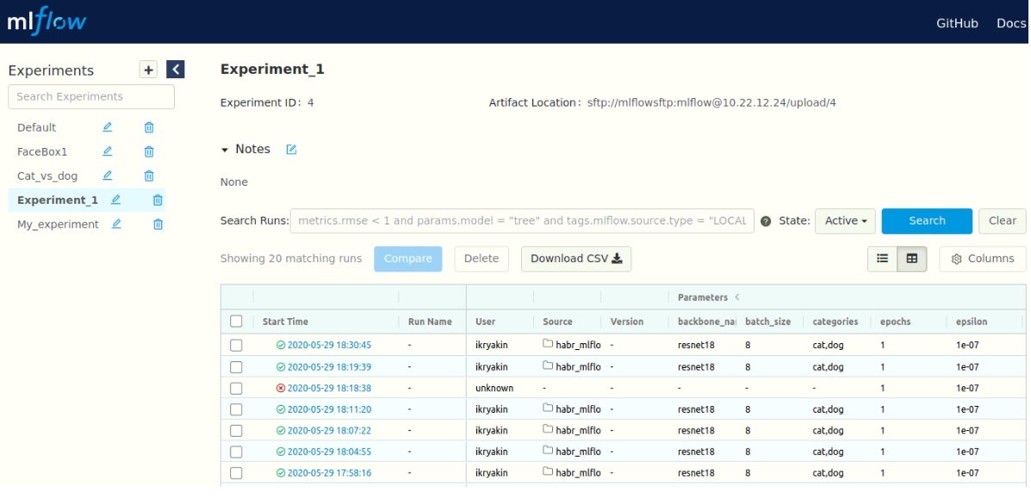
Task: Open run 2020-05-29 18:04:55
Action: click(329, 451)
